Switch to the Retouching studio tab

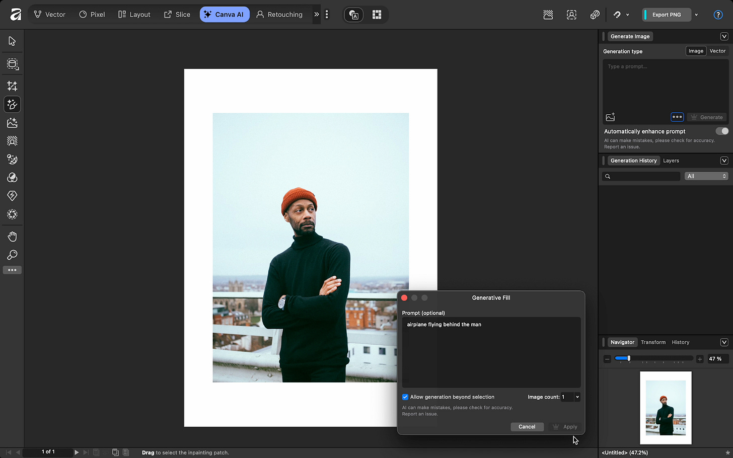click(279, 15)
